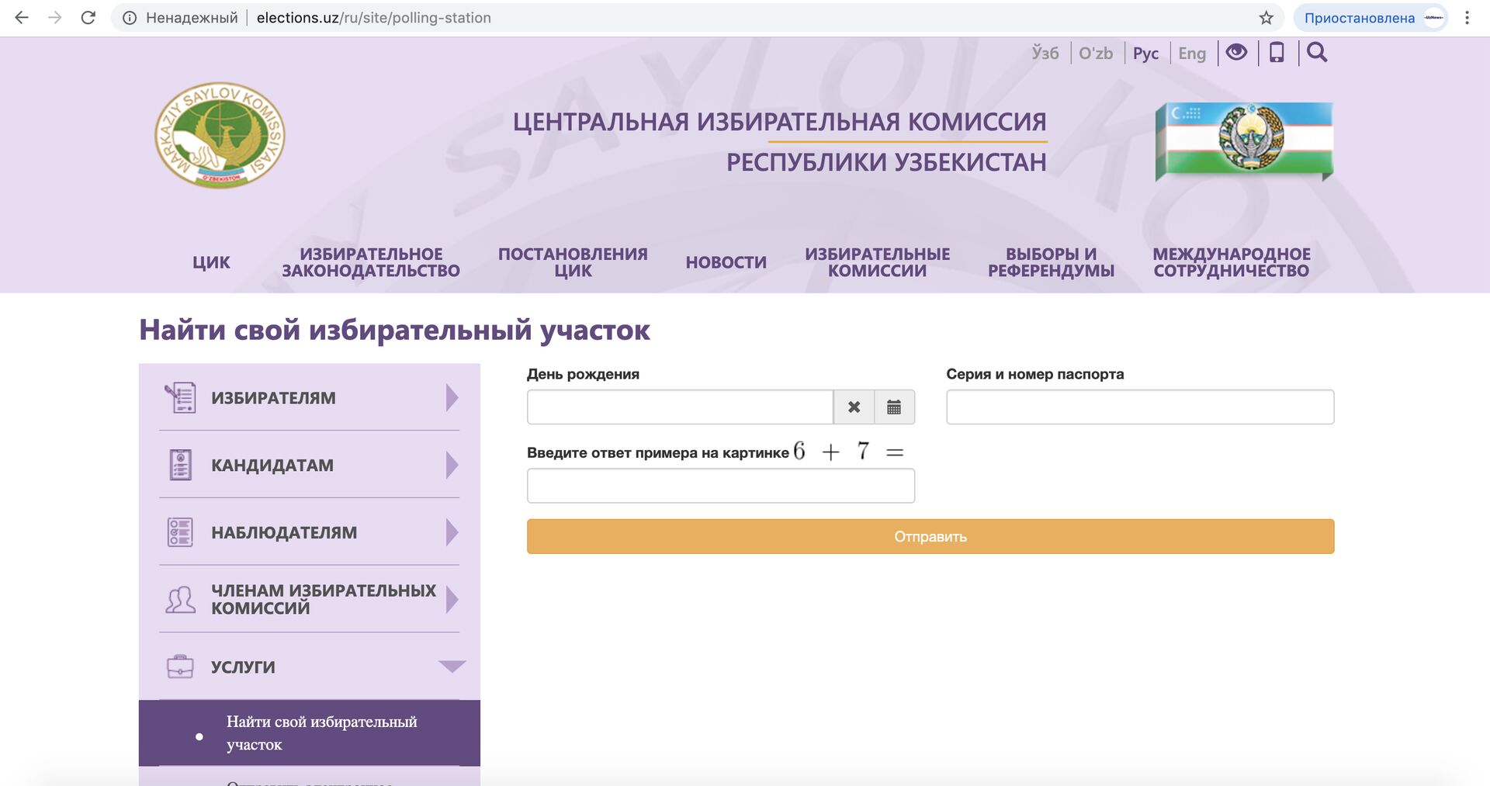This screenshot has width=1490, height=786.
Task: Click the site info icon in address bar
Action: (130, 18)
